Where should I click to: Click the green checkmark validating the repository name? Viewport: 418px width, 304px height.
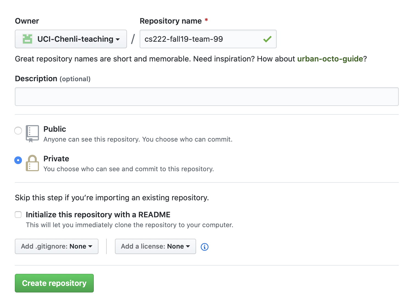(x=267, y=39)
